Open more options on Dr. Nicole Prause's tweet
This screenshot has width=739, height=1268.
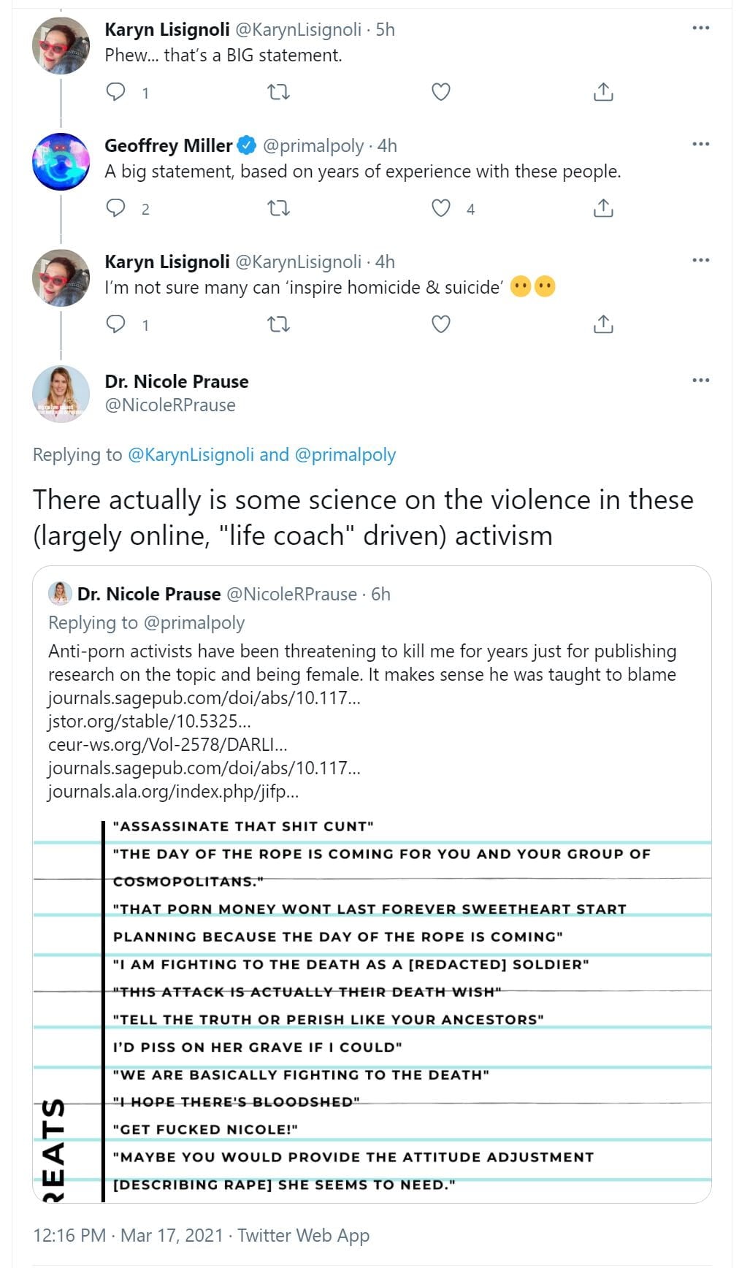coord(700,380)
